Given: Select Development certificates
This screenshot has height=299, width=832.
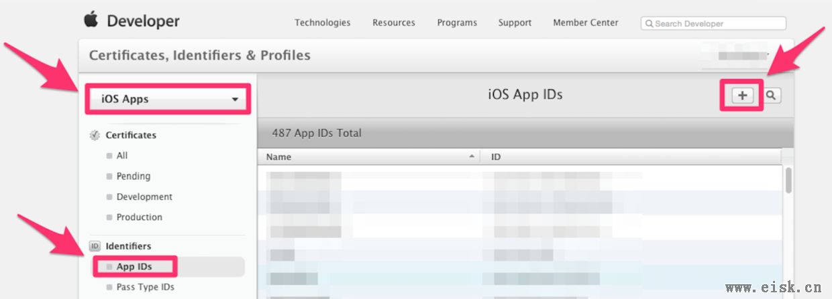Looking at the screenshot, I should [x=144, y=197].
